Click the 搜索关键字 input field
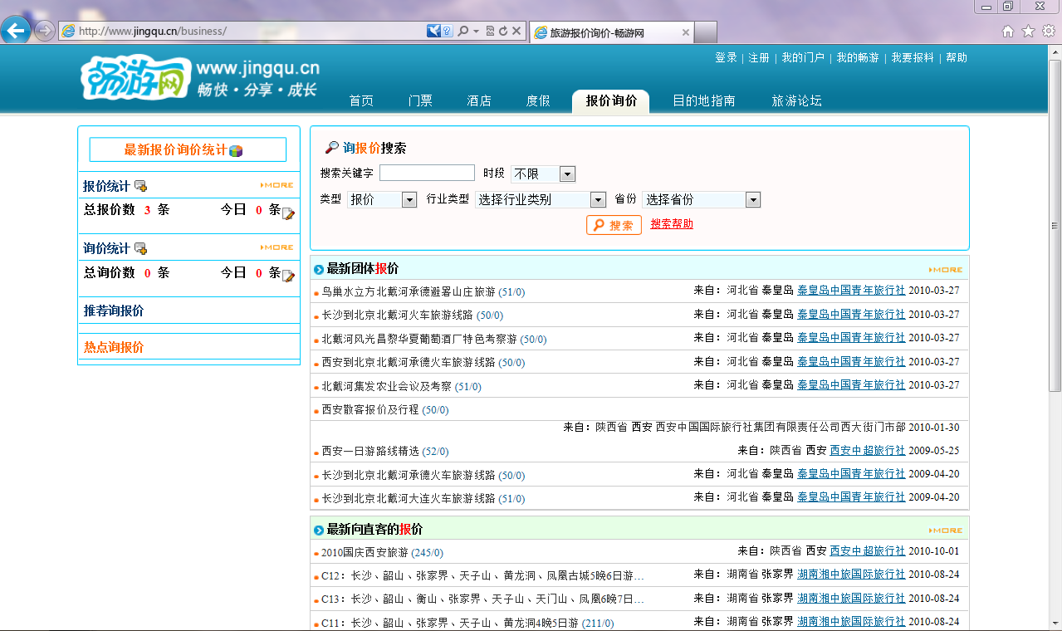 (x=427, y=173)
